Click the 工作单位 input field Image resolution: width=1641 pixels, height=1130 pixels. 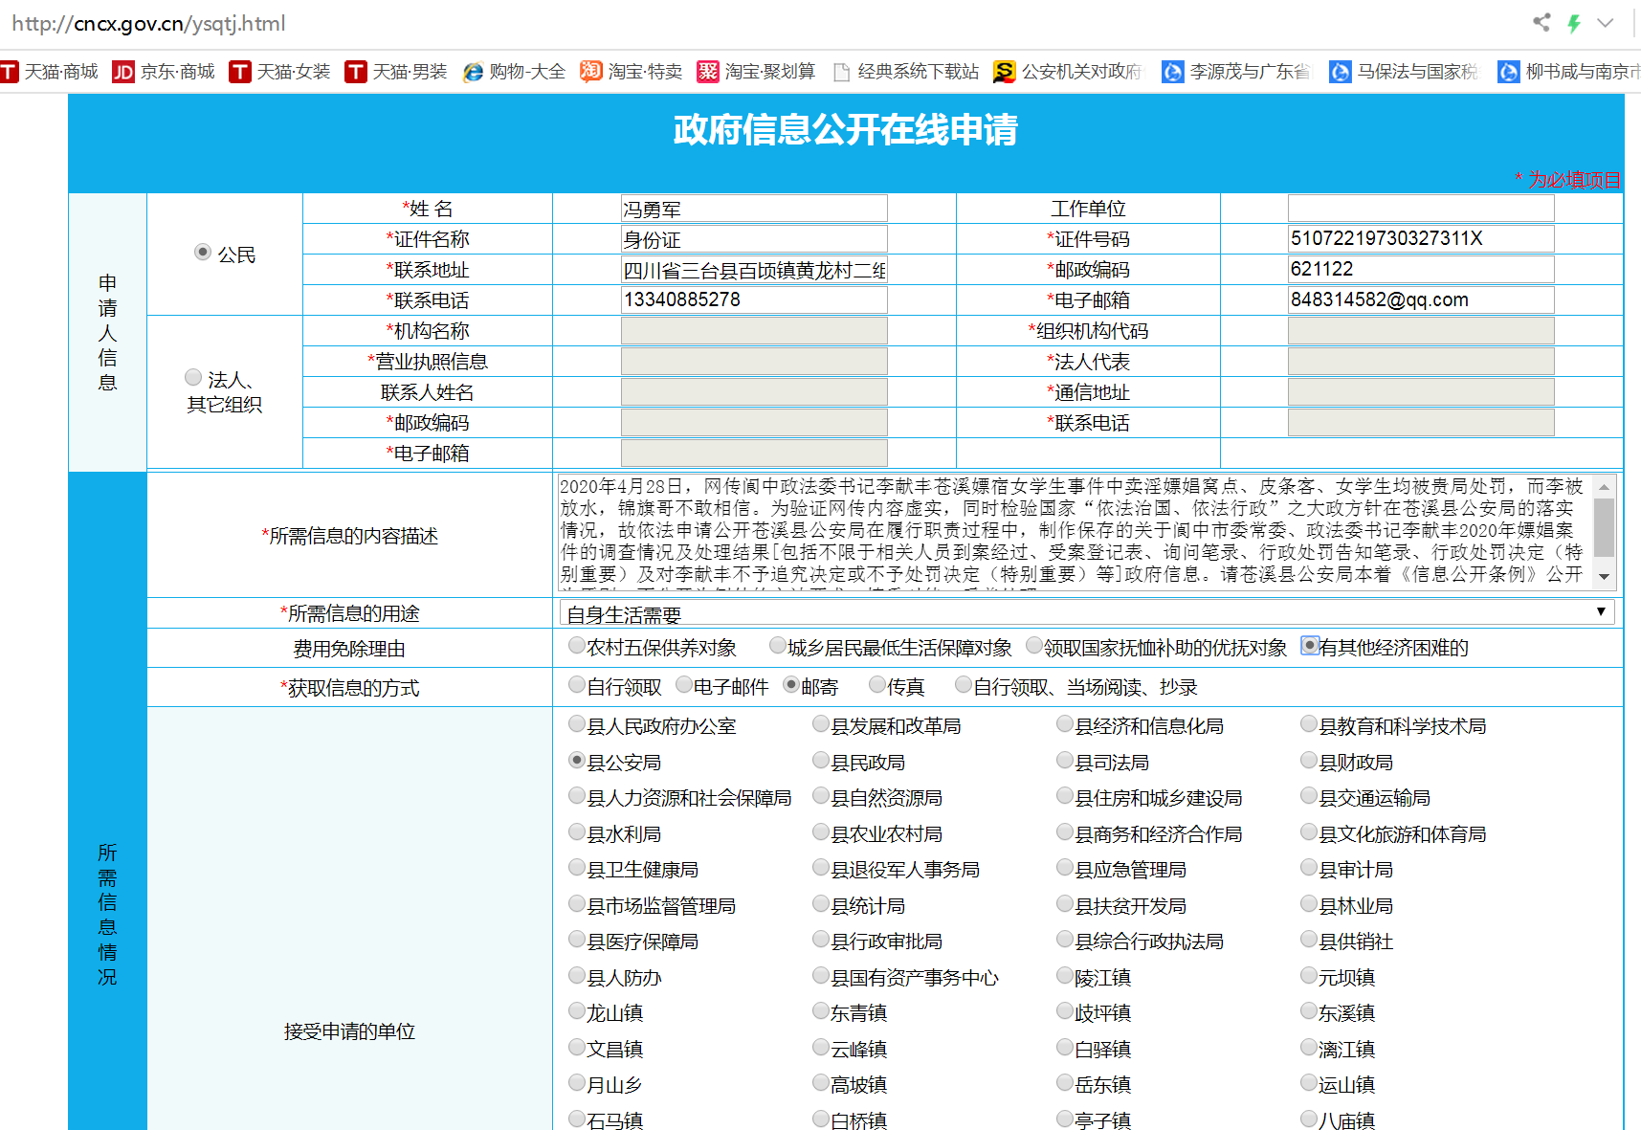point(1421,209)
